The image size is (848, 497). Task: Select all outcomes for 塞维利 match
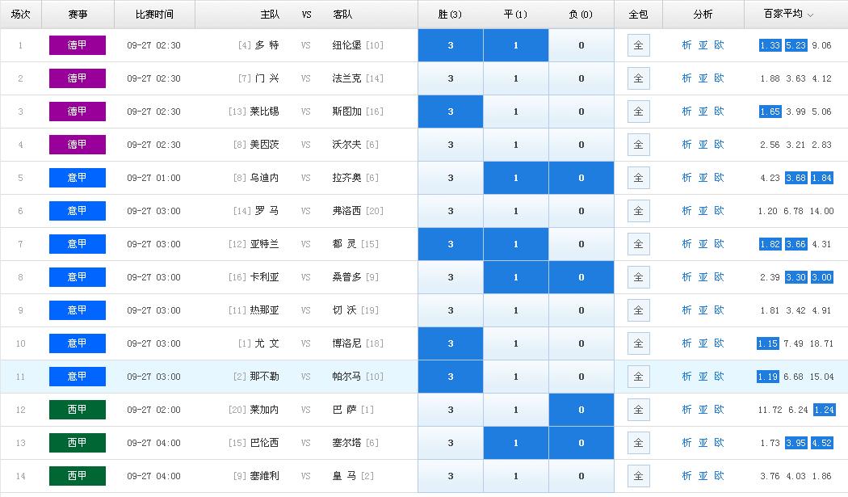tap(638, 476)
